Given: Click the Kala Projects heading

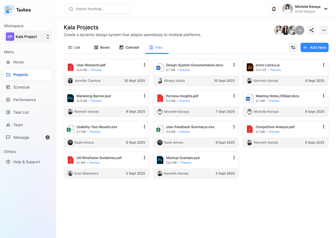Looking at the screenshot, I should pyautogui.click(x=81, y=27).
